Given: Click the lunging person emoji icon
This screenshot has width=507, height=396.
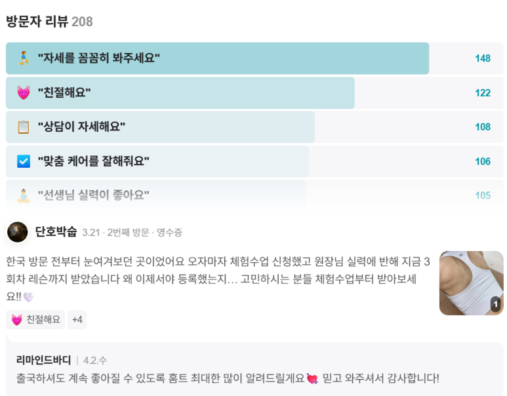Looking at the screenshot, I should [24, 58].
